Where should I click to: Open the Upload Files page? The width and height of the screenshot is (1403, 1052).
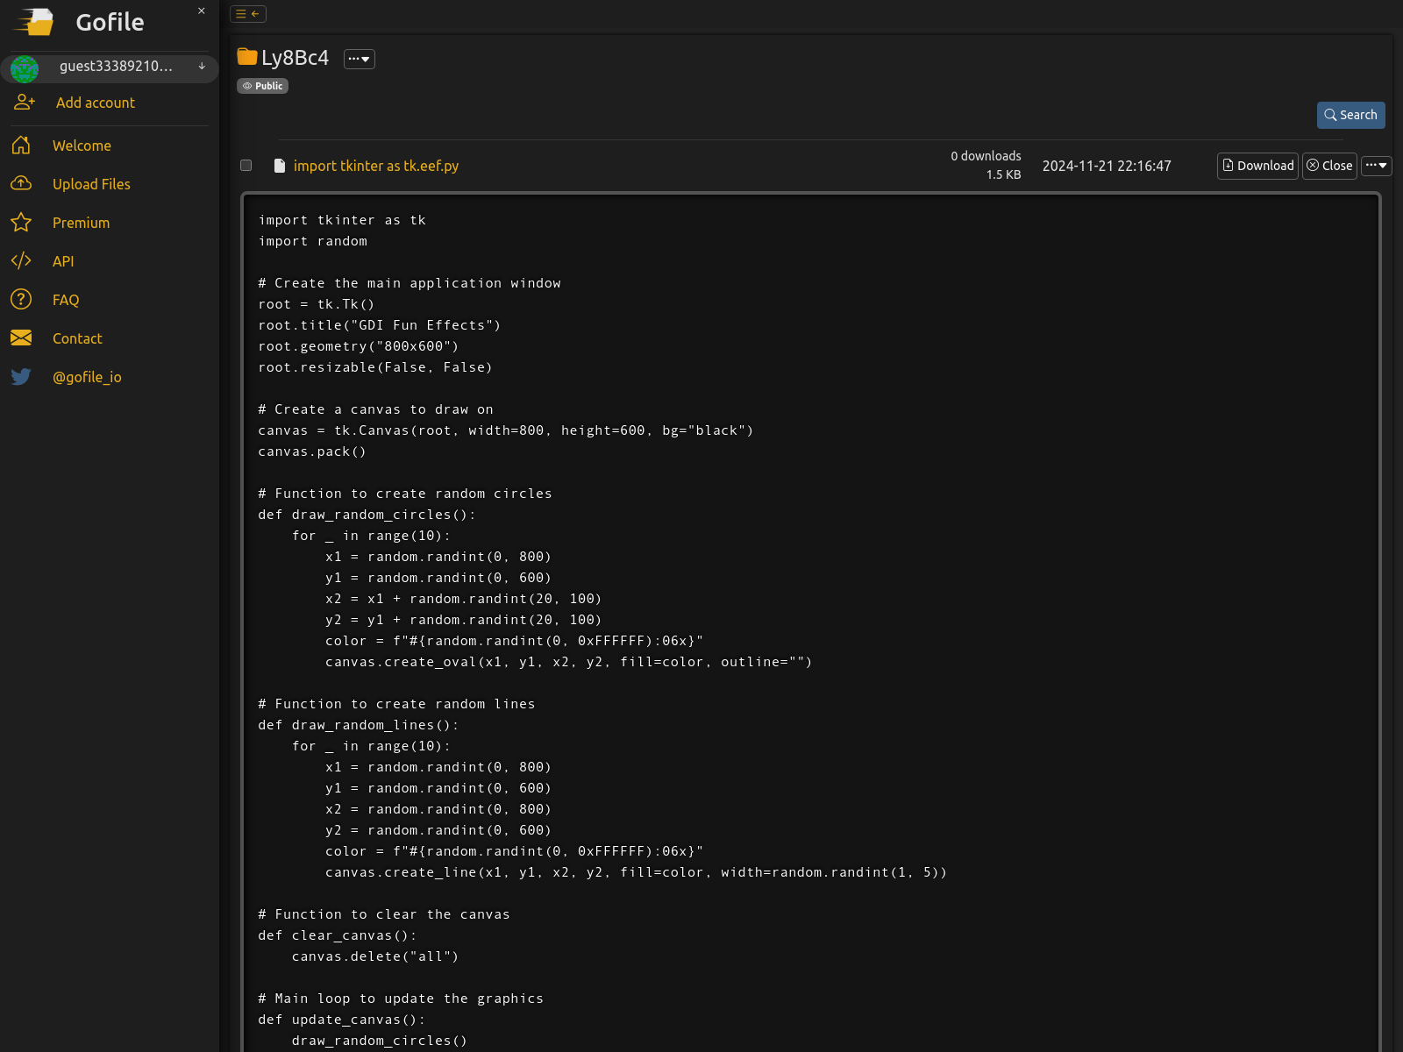click(91, 184)
